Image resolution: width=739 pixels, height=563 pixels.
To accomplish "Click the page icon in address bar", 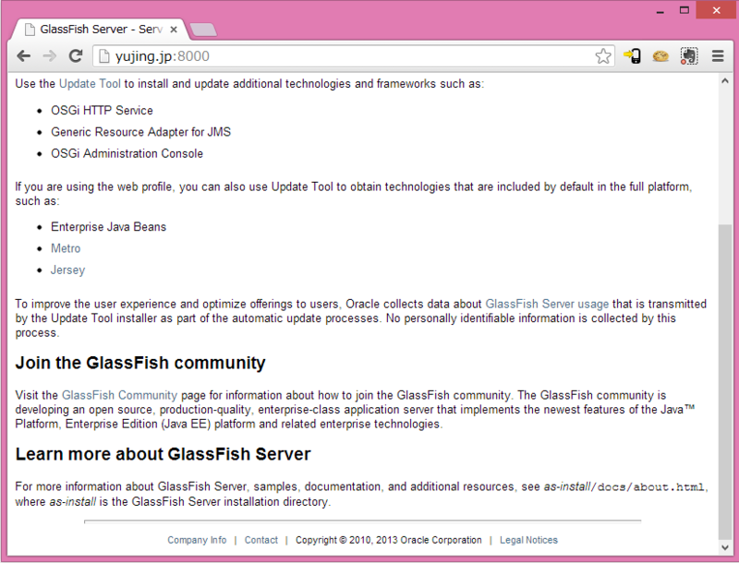I will [103, 56].
